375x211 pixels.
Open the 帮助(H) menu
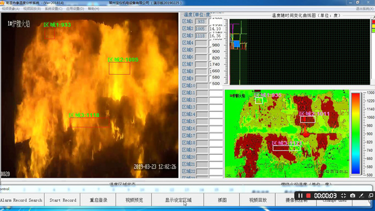pos(94,9)
